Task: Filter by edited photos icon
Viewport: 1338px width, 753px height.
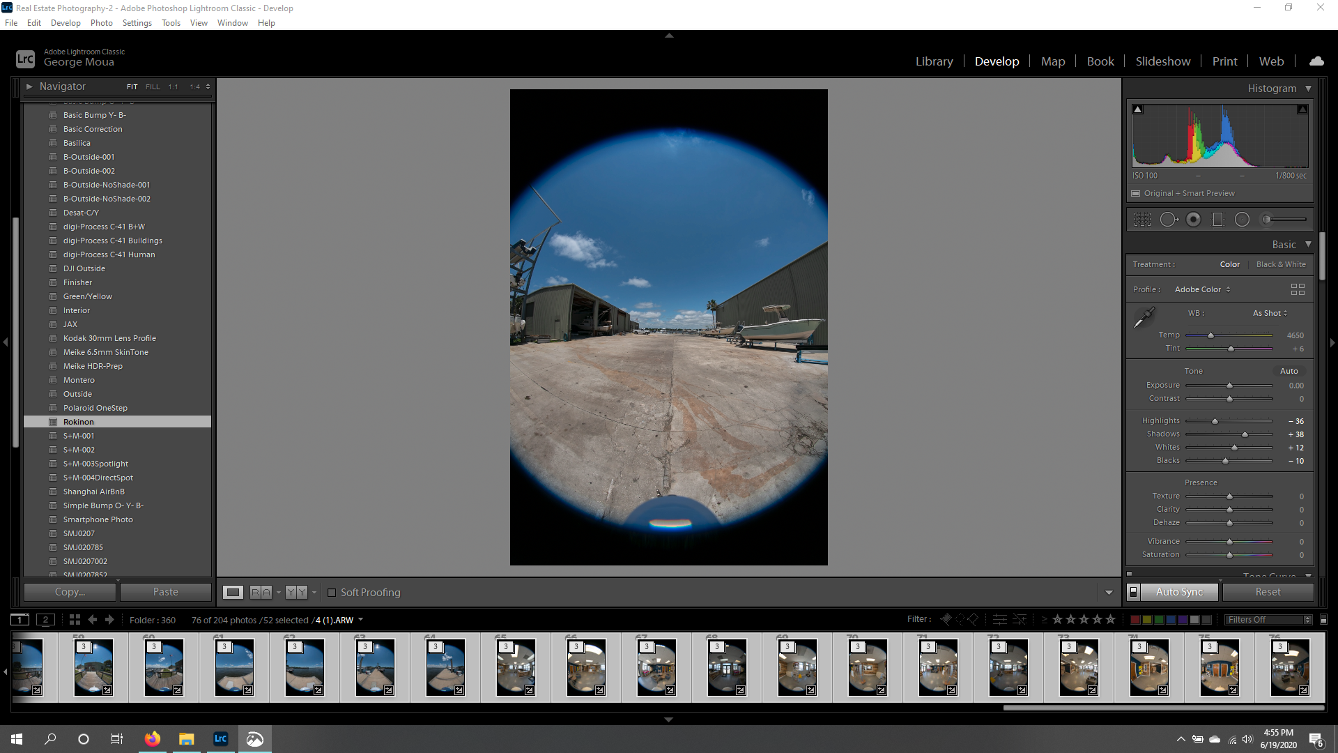Action: point(1000,619)
